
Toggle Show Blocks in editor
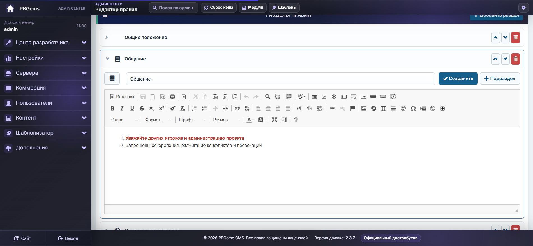click(x=284, y=120)
